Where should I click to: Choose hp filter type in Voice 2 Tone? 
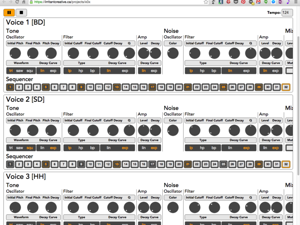tap(81, 148)
